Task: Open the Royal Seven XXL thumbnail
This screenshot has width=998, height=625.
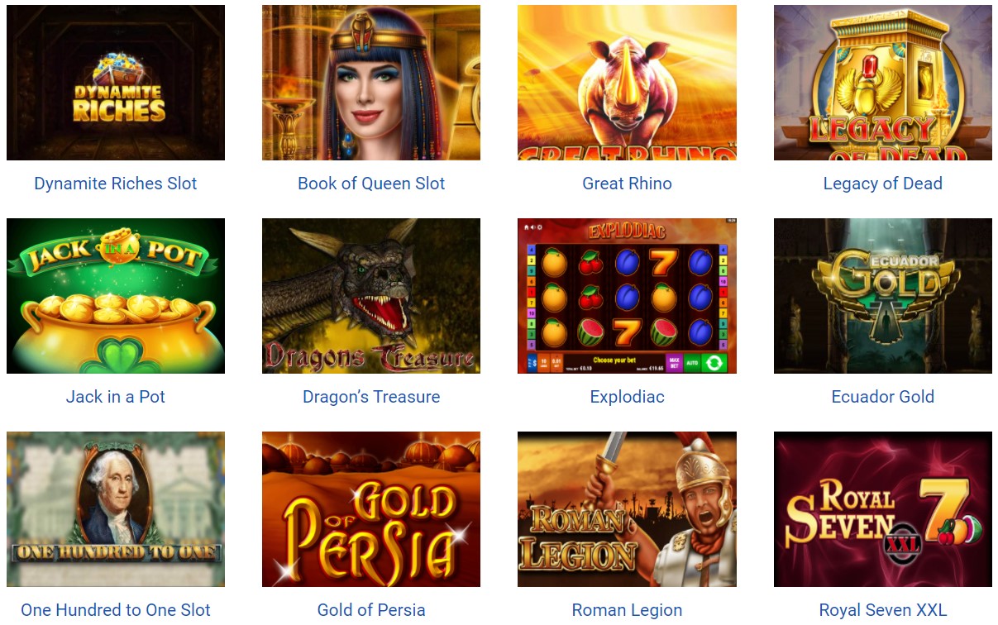Action: (883, 509)
